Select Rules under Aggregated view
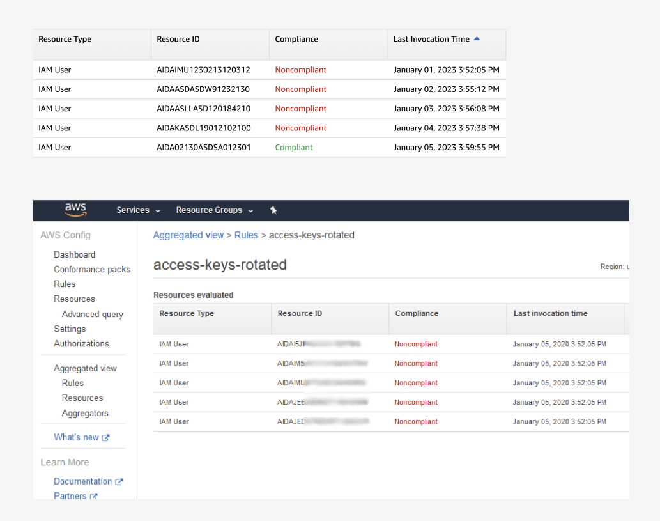Image resolution: width=660 pixels, height=521 pixels. (x=73, y=383)
